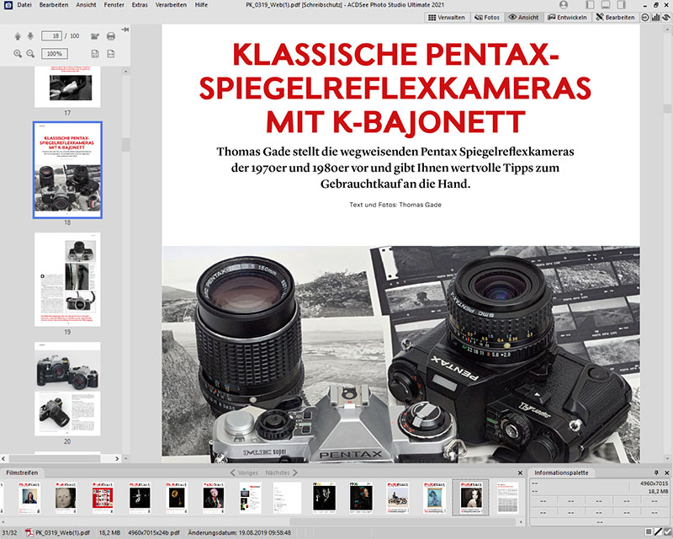Click the zoom percentage field showing 100%

pos(55,54)
